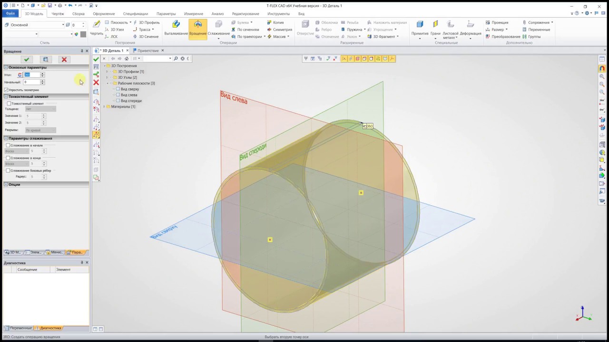Confirm the revolve with the green checkmark

pyautogui.click(x=27, y=59)
